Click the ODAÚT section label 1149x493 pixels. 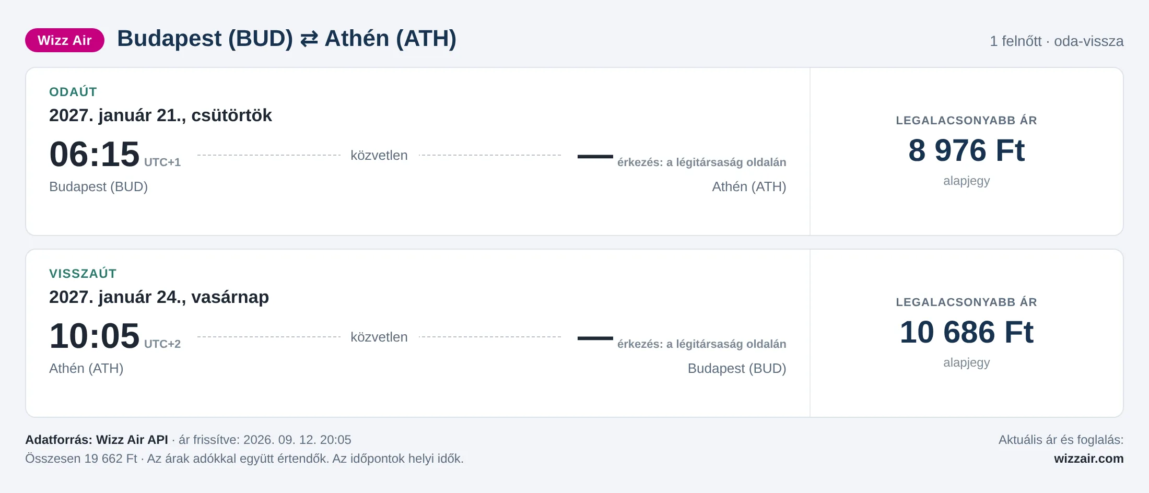pos(73,92)
